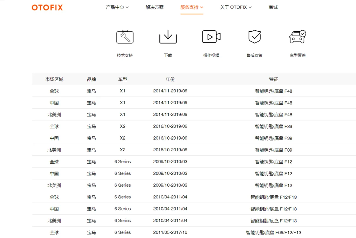Click 智能钥匙/底盘 F12 in the 中国 row
The width and height of the screenshot is (356, 238).
point(274,174)
